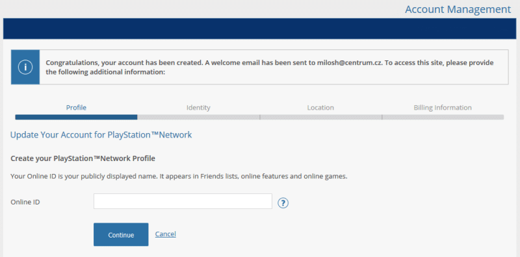
Task: Click the 'Create your PlayStation™Network Profile' text
Action: tap(83, 158)
